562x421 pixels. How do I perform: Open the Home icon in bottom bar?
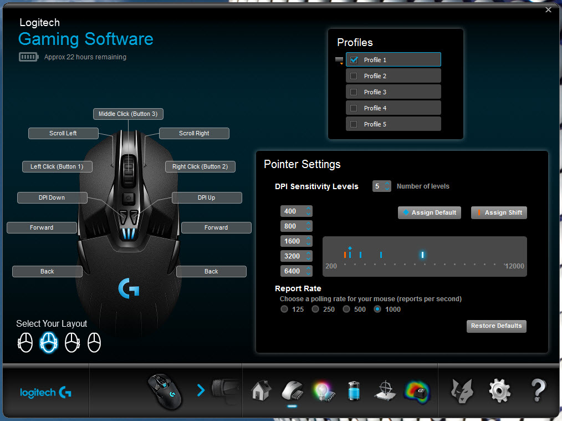tap(261, 390)
